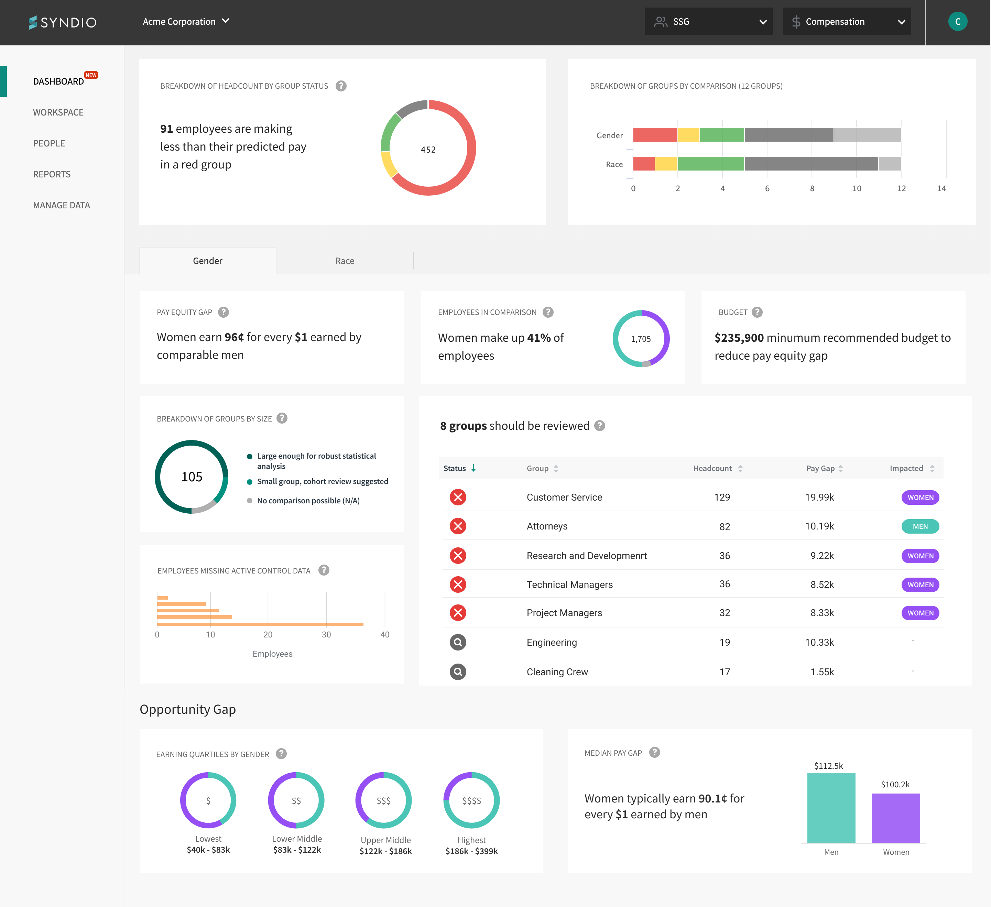Open the user avatar C icon

pos(957,22)
